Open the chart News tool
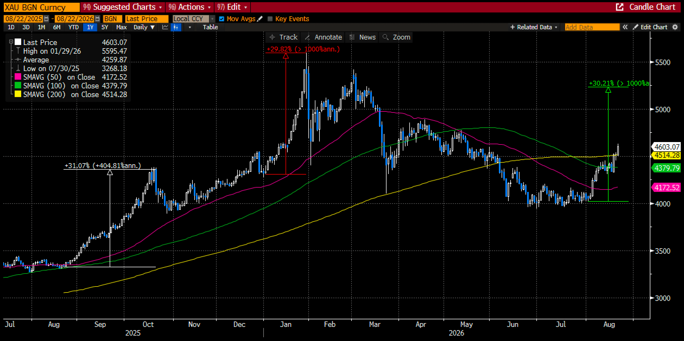684x341 pixels. 363,37
